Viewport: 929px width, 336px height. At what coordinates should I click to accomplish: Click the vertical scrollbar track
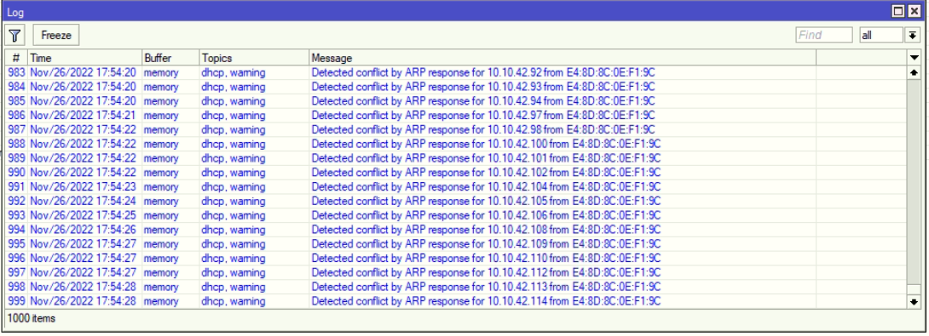point(915,186)
